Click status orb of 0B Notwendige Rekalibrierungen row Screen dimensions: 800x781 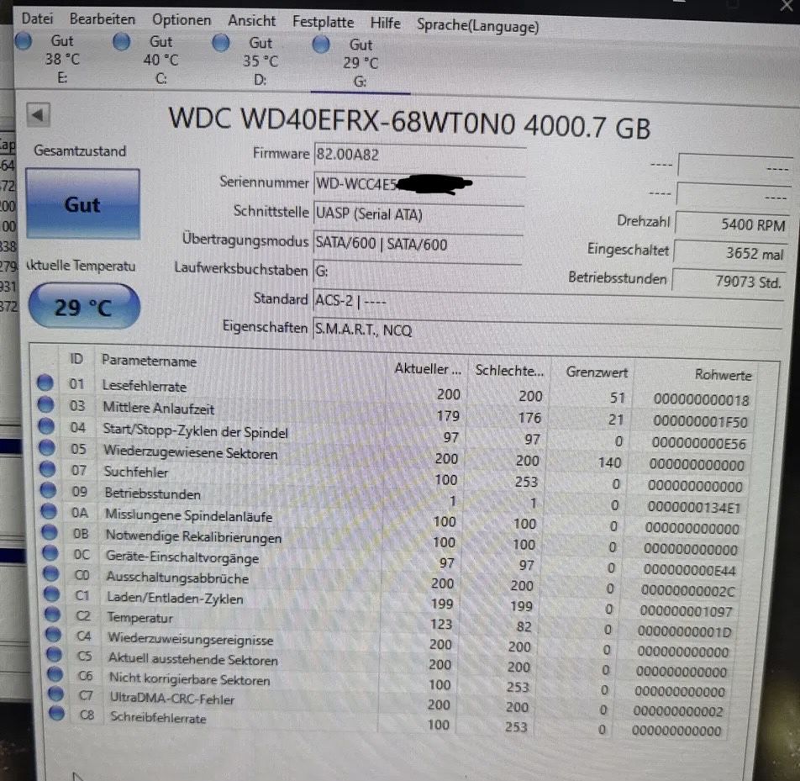coord(50,532)
